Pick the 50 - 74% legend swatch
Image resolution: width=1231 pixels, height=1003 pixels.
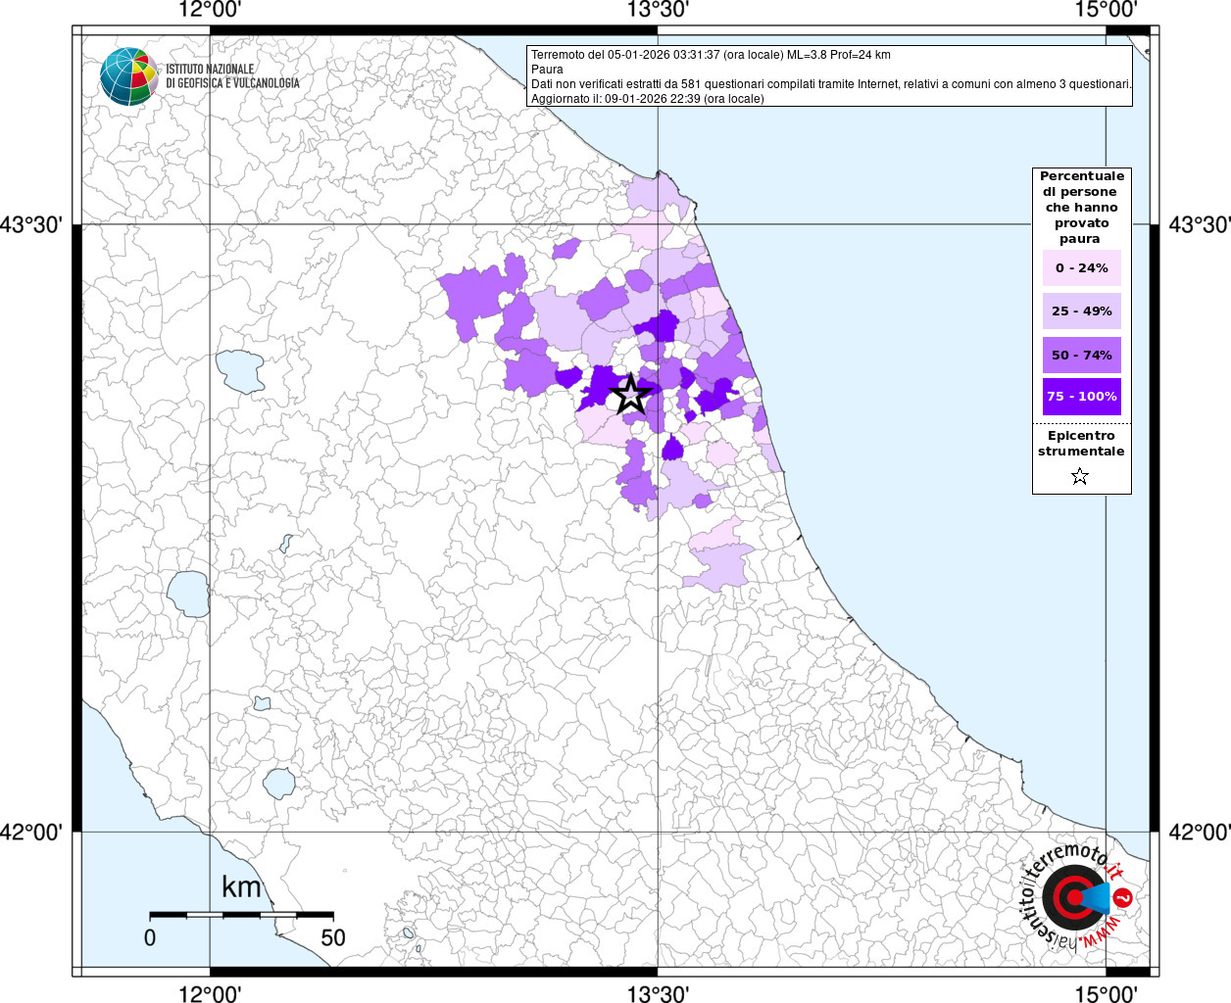tap(1081, 355)
